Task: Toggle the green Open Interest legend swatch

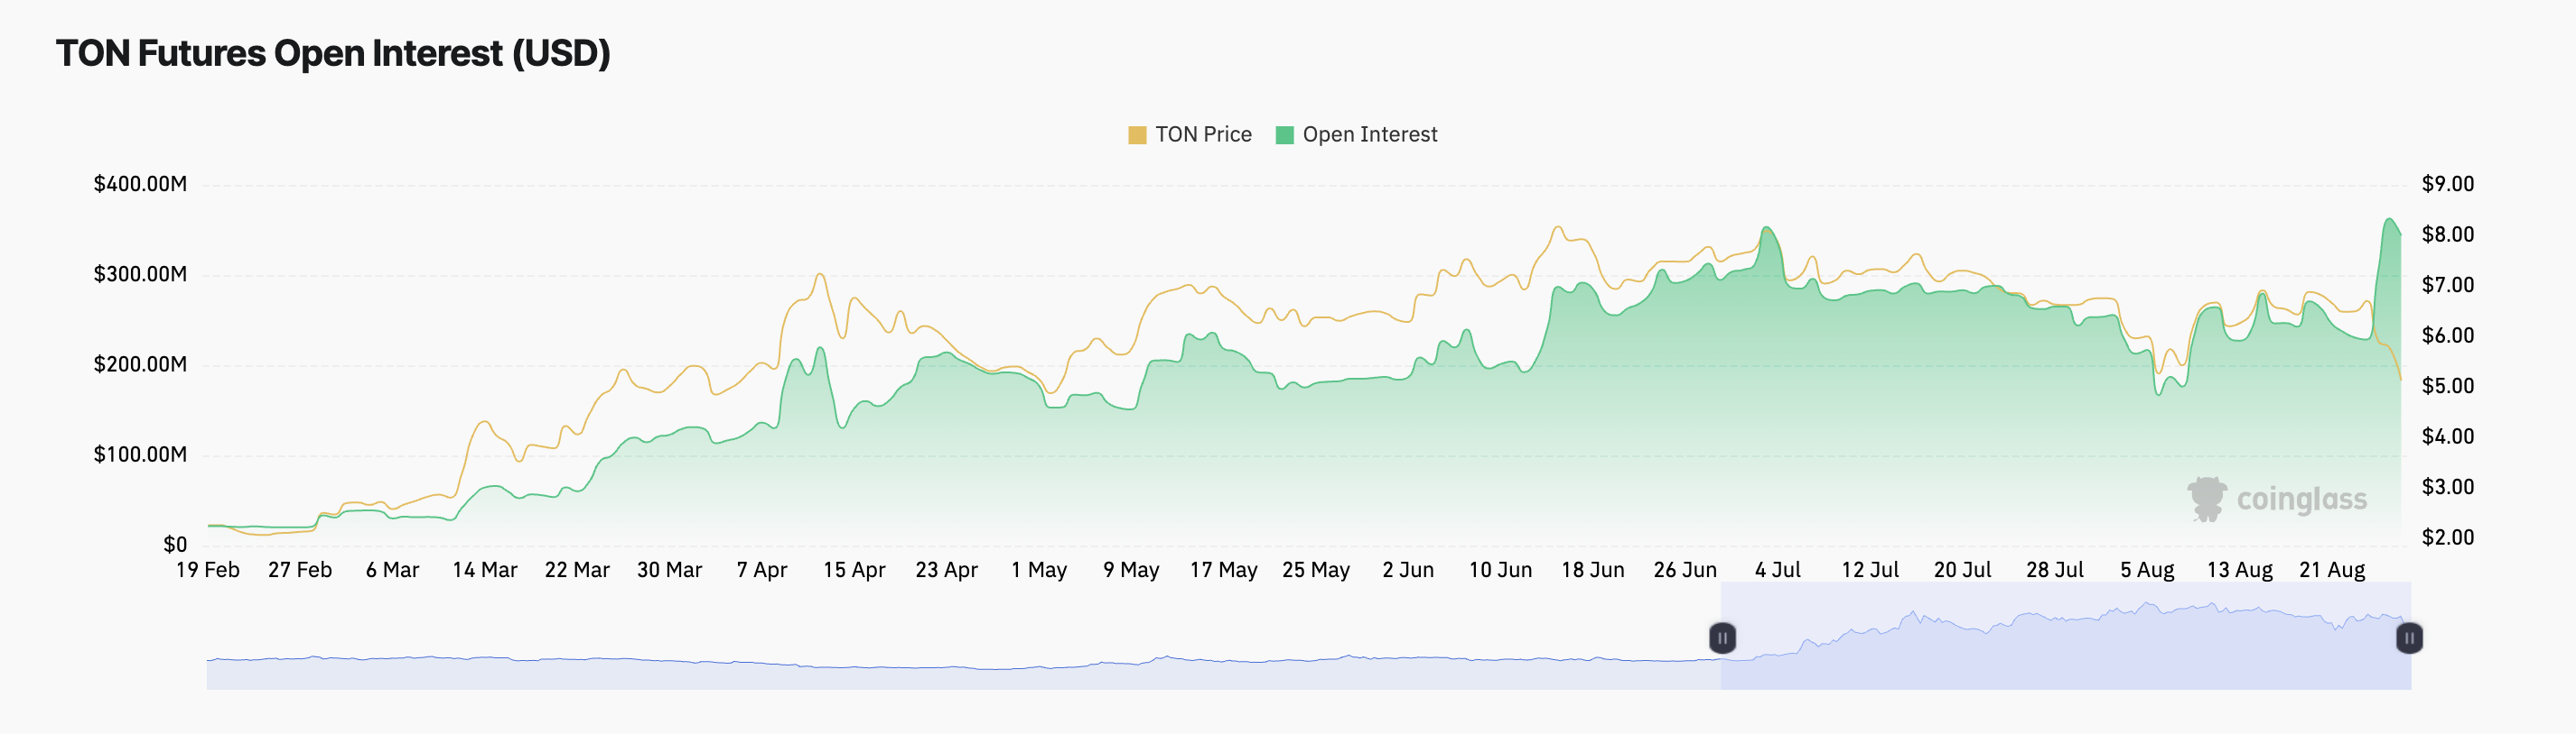Action: click(x=1285, y=135)
